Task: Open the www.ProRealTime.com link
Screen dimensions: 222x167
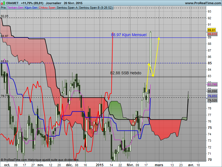Action: click(x=203, y=3)
